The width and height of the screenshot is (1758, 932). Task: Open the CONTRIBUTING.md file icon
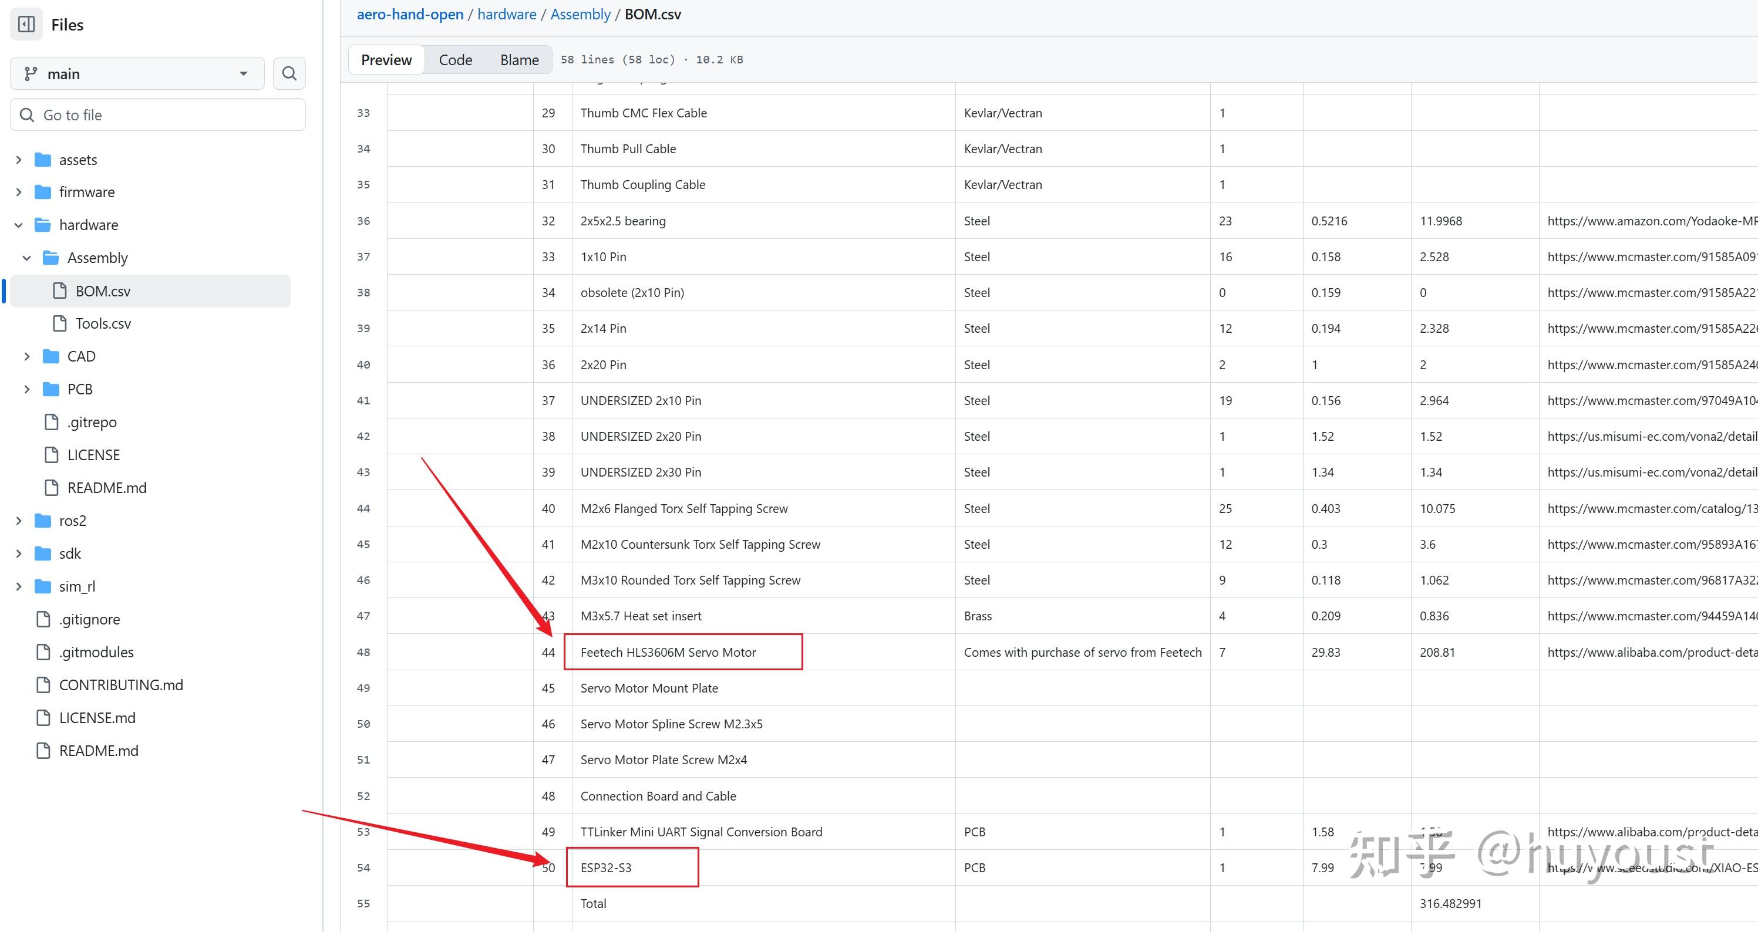tap(43, 685)
